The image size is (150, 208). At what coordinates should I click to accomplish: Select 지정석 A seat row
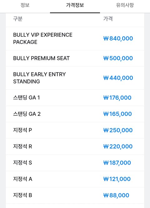coord(75,179)
